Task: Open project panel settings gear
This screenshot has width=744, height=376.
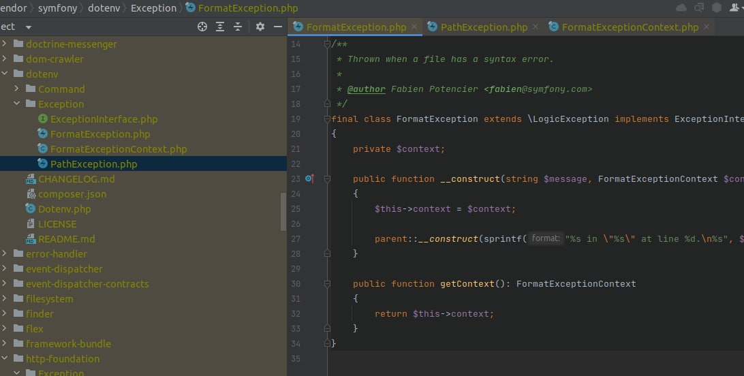Action: coord(260,27)
